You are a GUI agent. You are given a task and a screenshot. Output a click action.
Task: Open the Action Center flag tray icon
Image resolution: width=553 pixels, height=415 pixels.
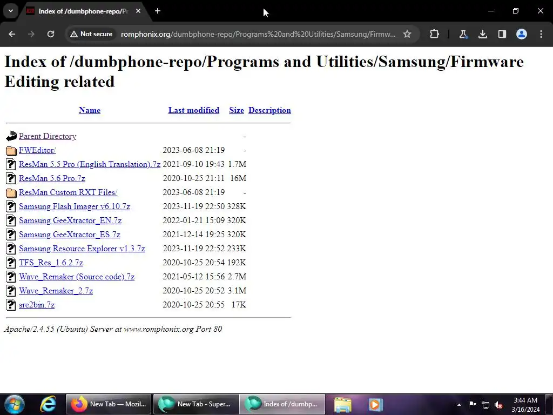click(472, 405)
